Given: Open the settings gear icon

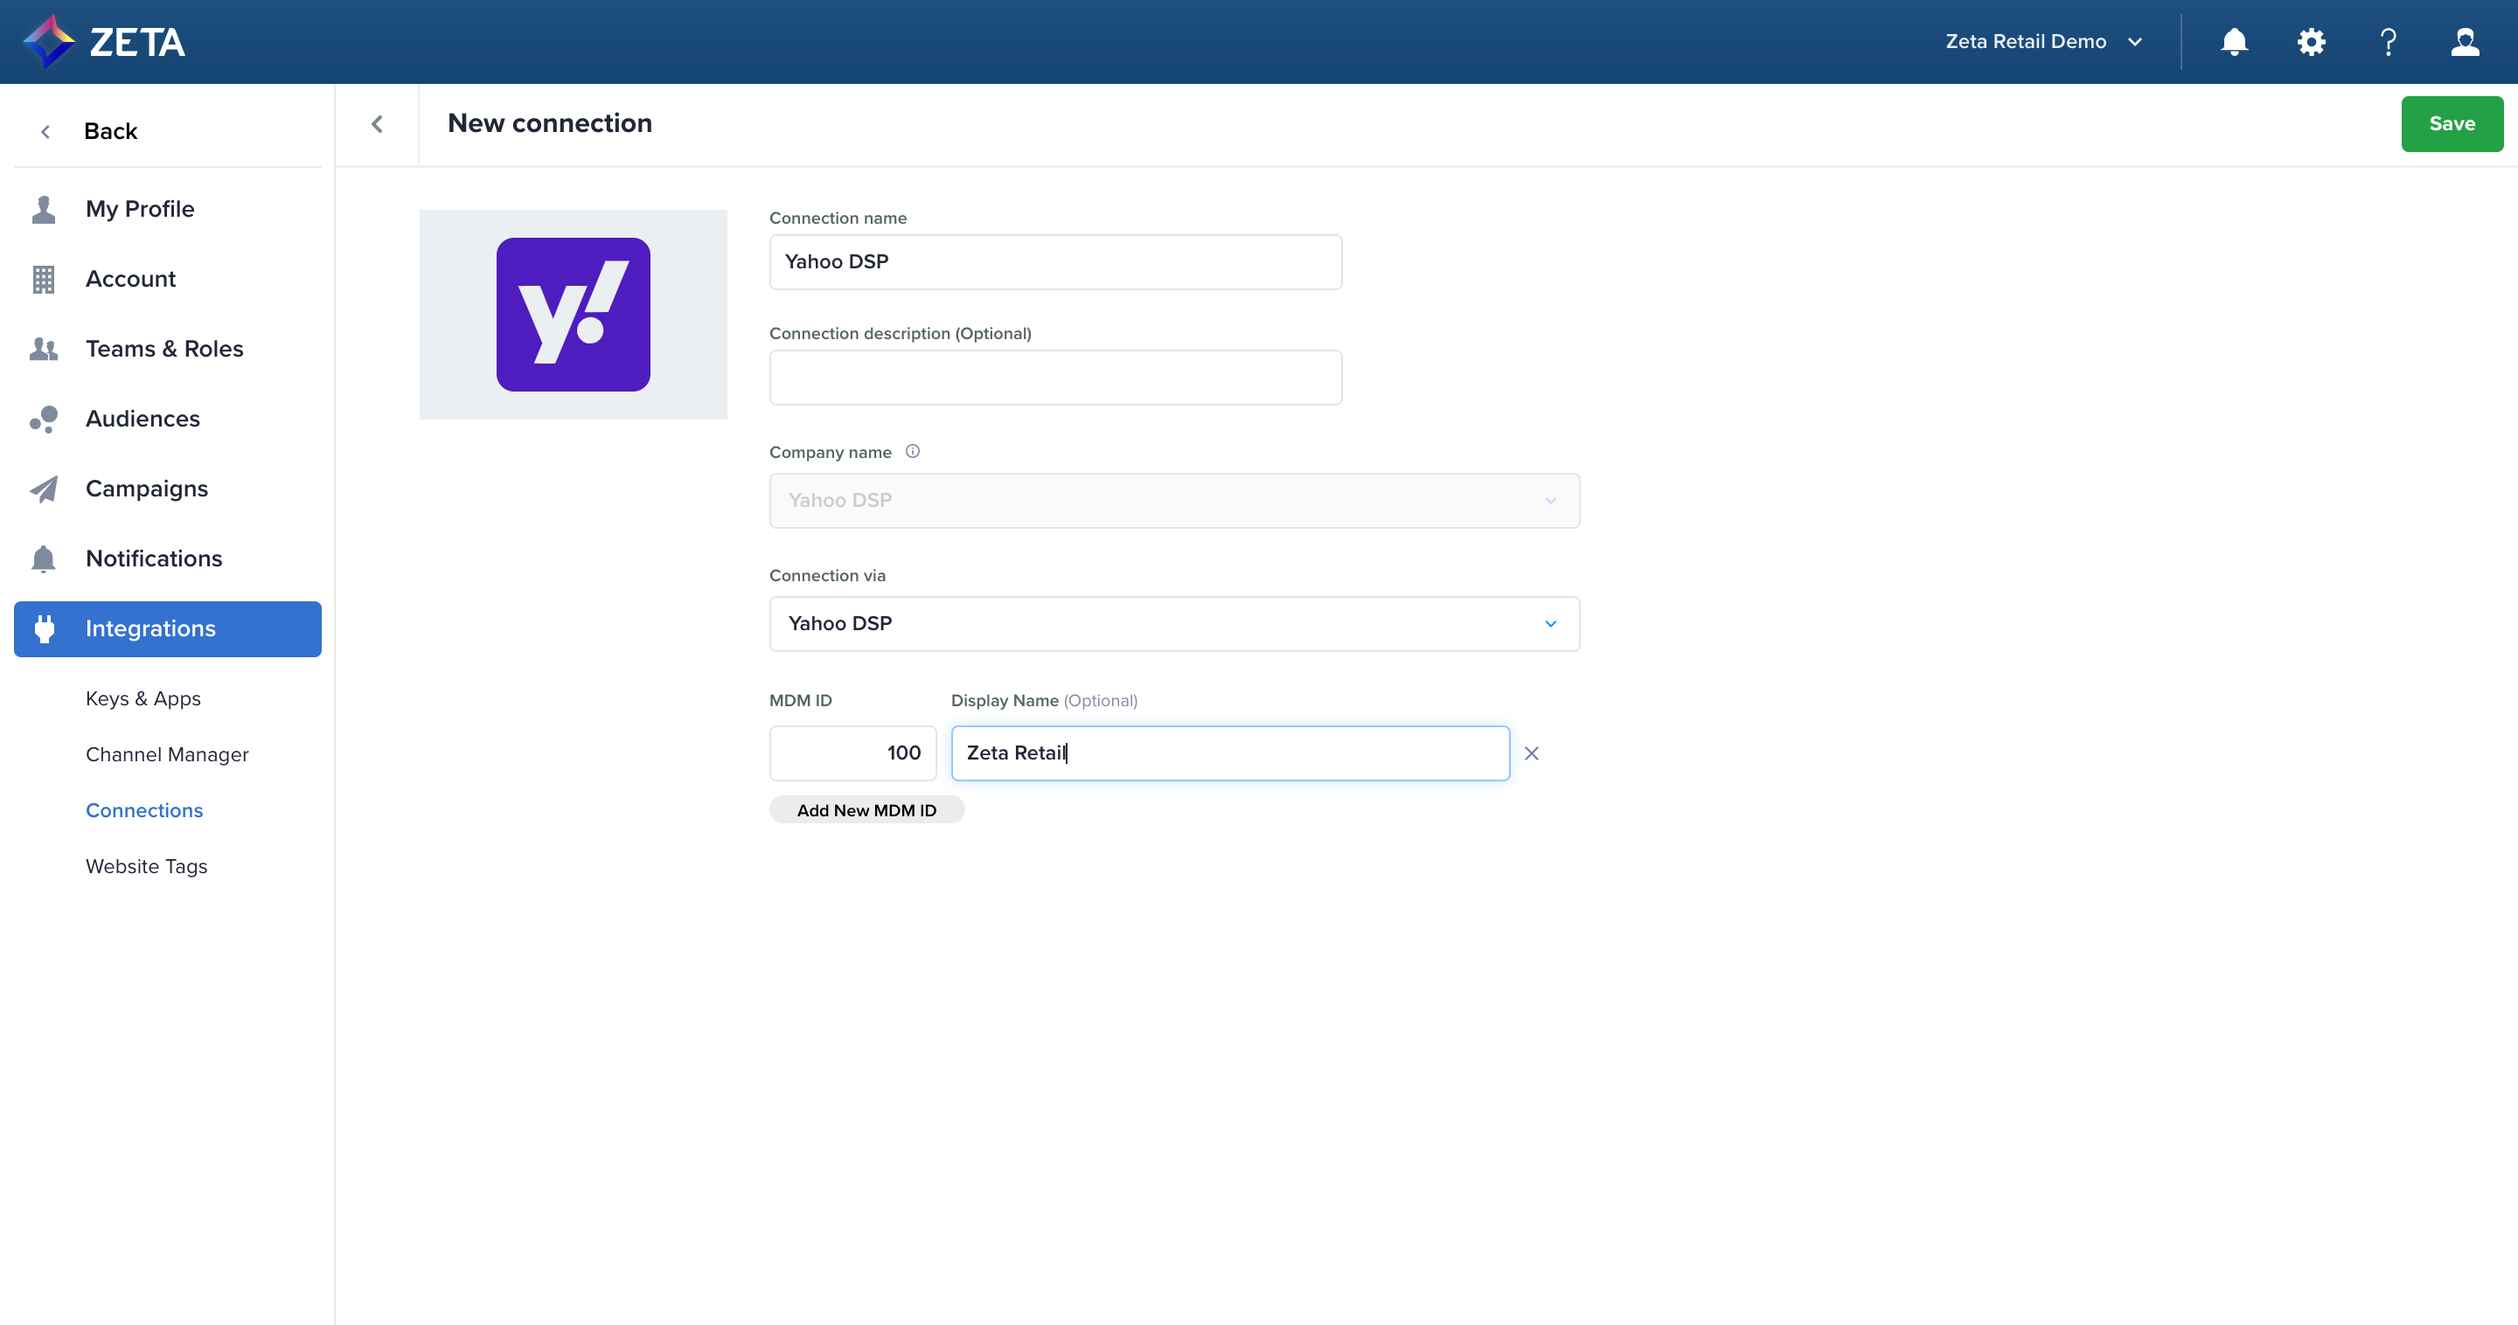Looking at the screenshot, I should point(2311,42).
